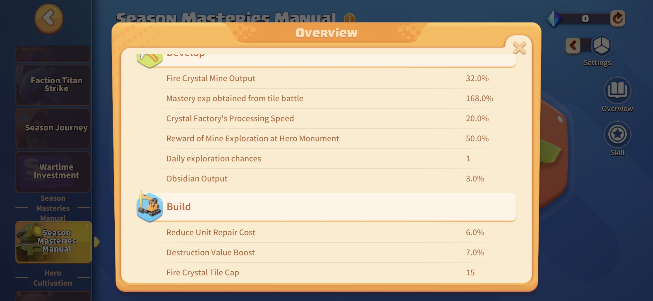The width and height of the screenshot is (653, 301).
Task: Tap the Overview title banner
Action: pyautogui.click(x=326, y=33)
